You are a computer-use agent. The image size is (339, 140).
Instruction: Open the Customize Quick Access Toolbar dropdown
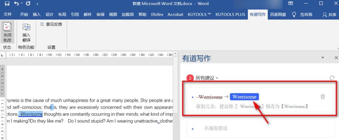click(x=37, y=4)
